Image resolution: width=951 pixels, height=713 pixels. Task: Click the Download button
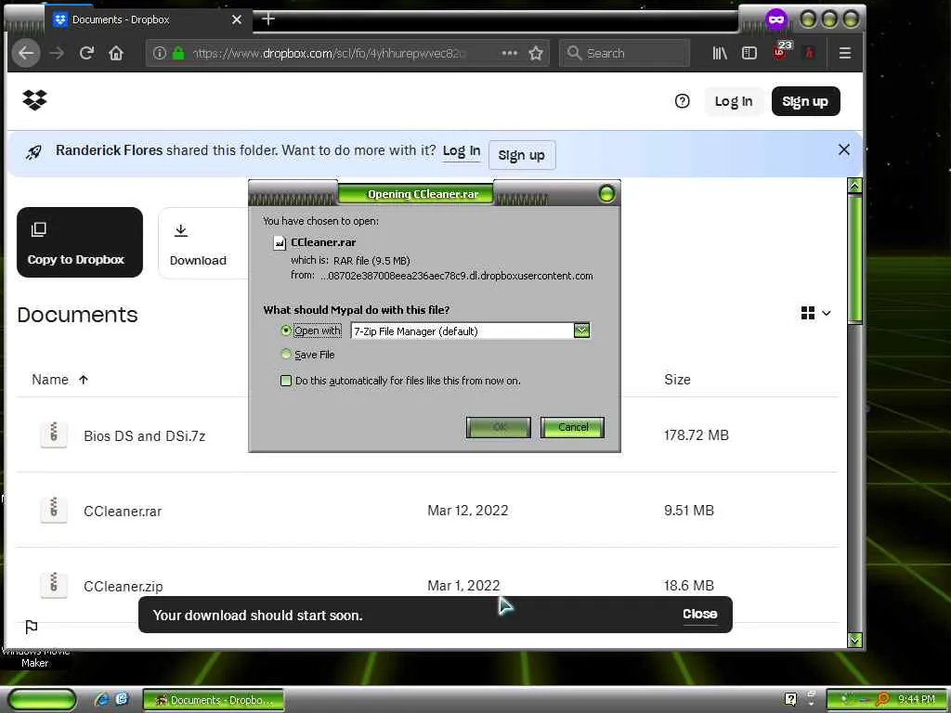[x=203, y=243]
